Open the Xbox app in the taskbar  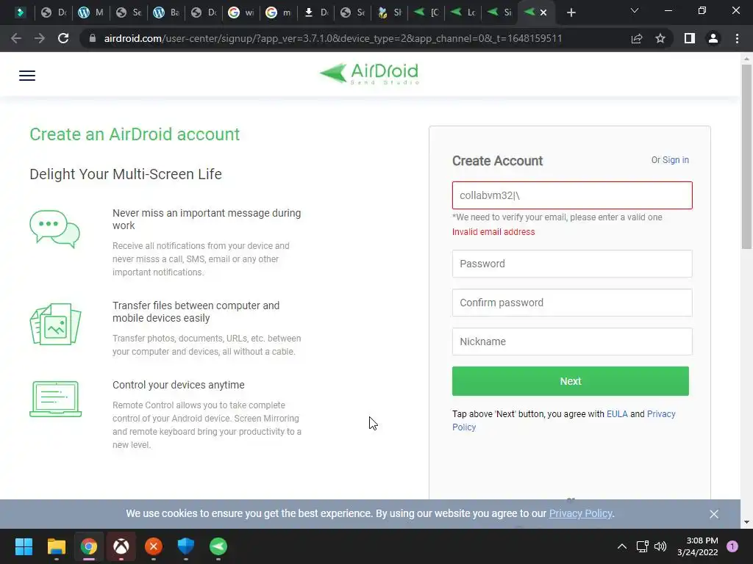[121, 546]
